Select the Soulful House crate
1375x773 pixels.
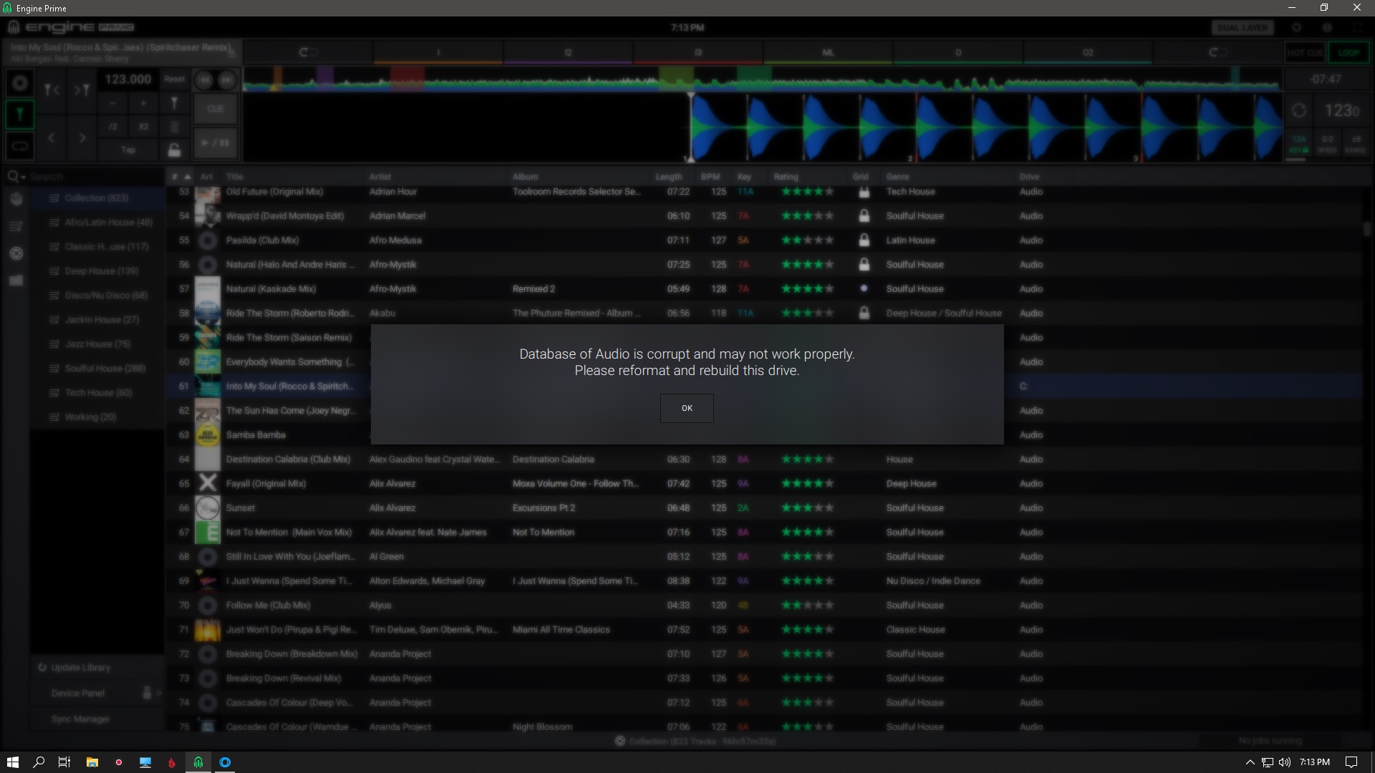coord(105,368)
